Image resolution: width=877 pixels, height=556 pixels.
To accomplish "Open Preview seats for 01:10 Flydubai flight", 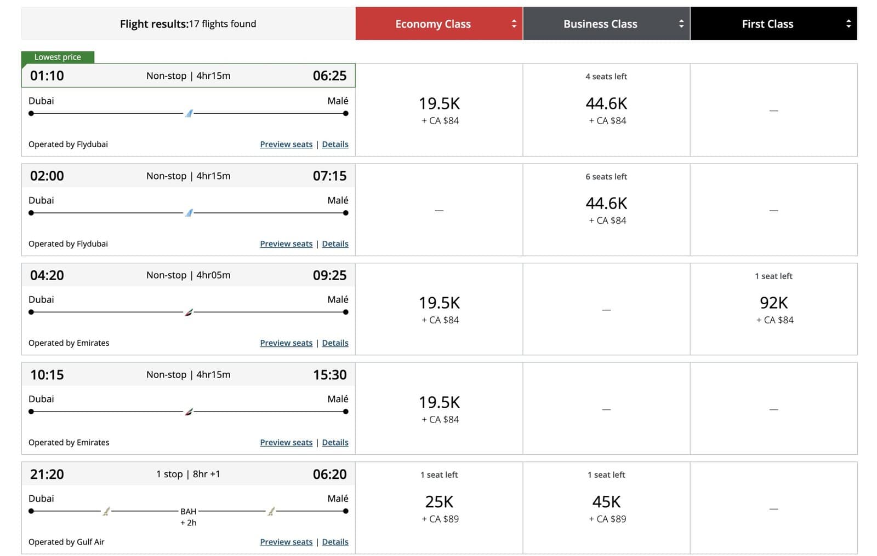I will coord(286,144).
